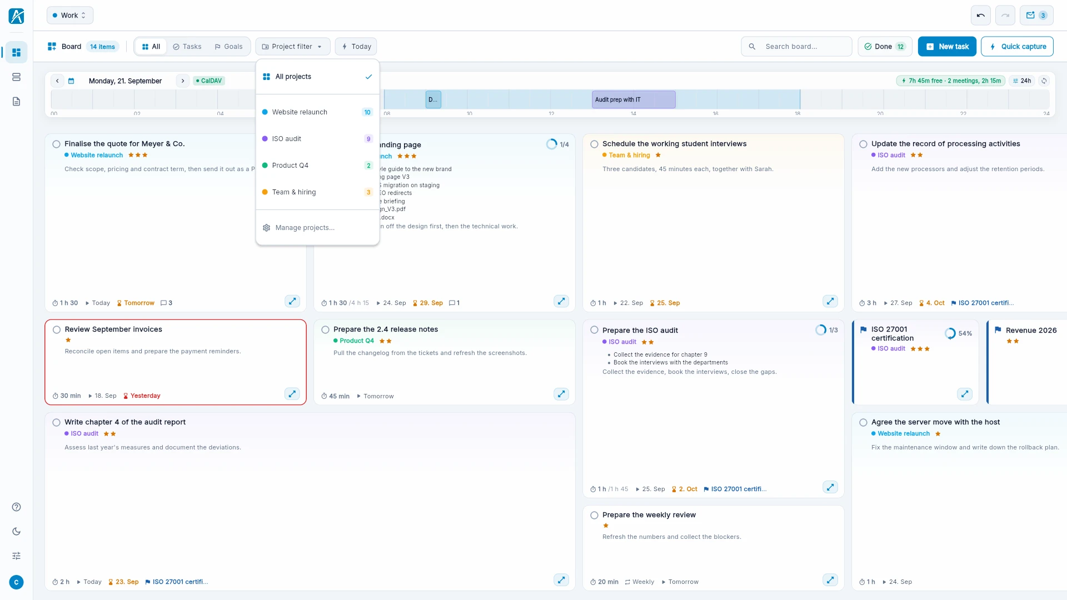Check off Schedule the working student interviews
This screenshot has width=1067, height=600.
(594, 144)
